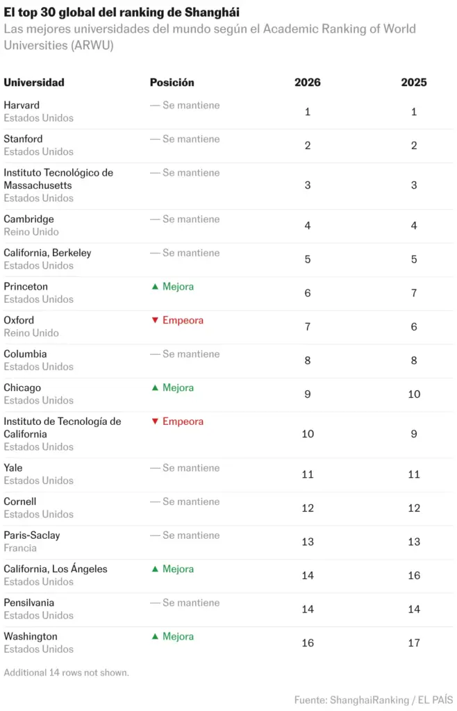
Task: Click the green Mejora arrow beside Washington
Action: coord(155,636)
